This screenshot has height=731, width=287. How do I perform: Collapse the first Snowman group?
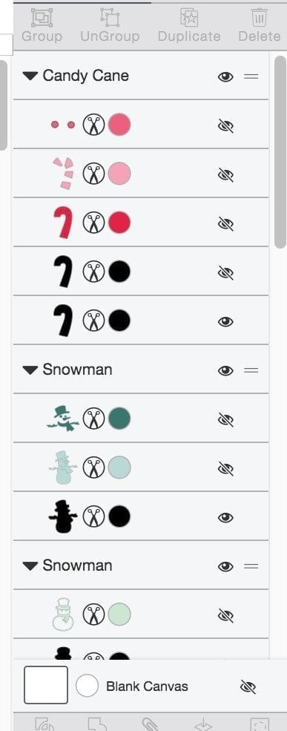point(30,370)
